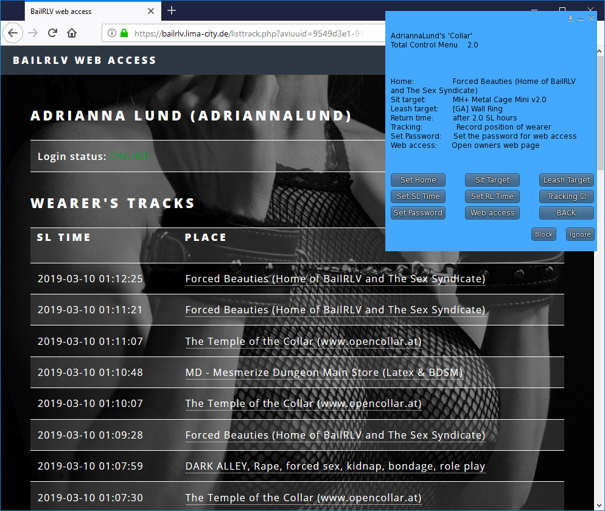
Task: Click the Ignore button
Action: [x=579, y=234]
